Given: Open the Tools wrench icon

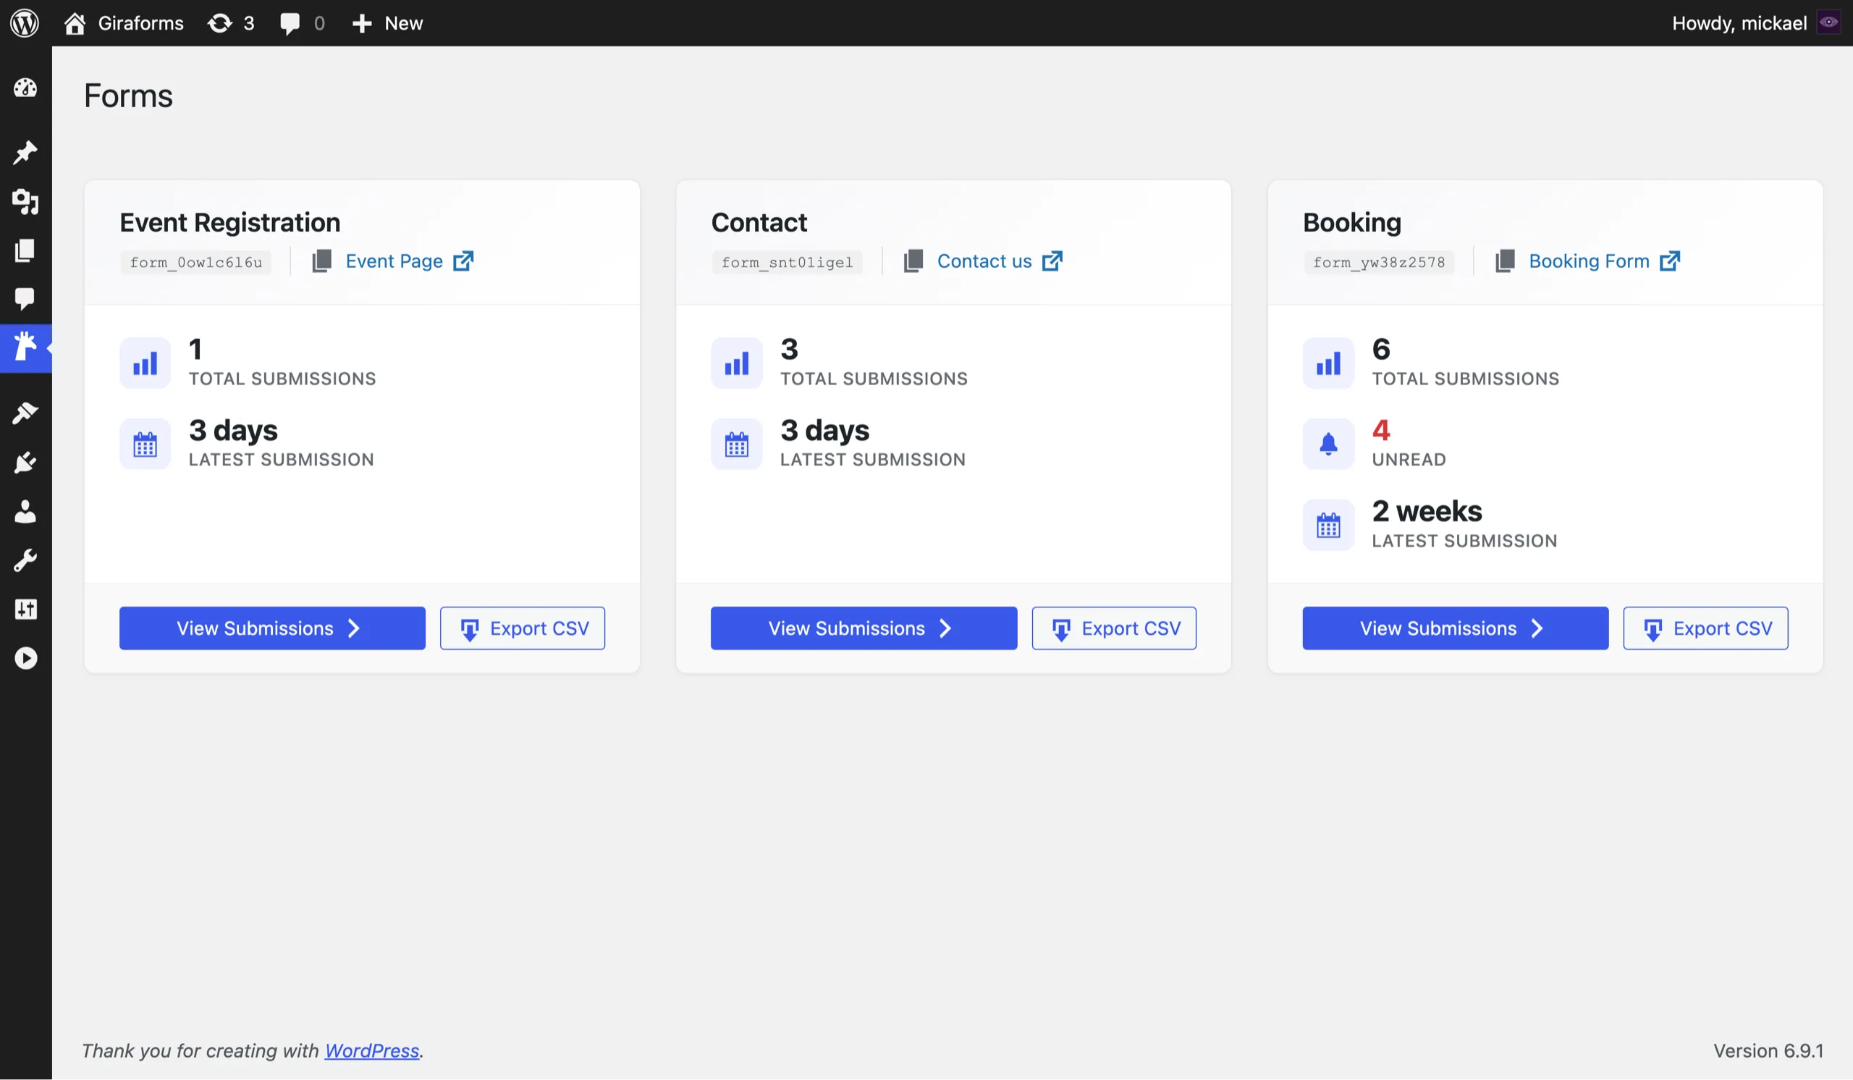Looking at the screenshot, I should (25, 560).
